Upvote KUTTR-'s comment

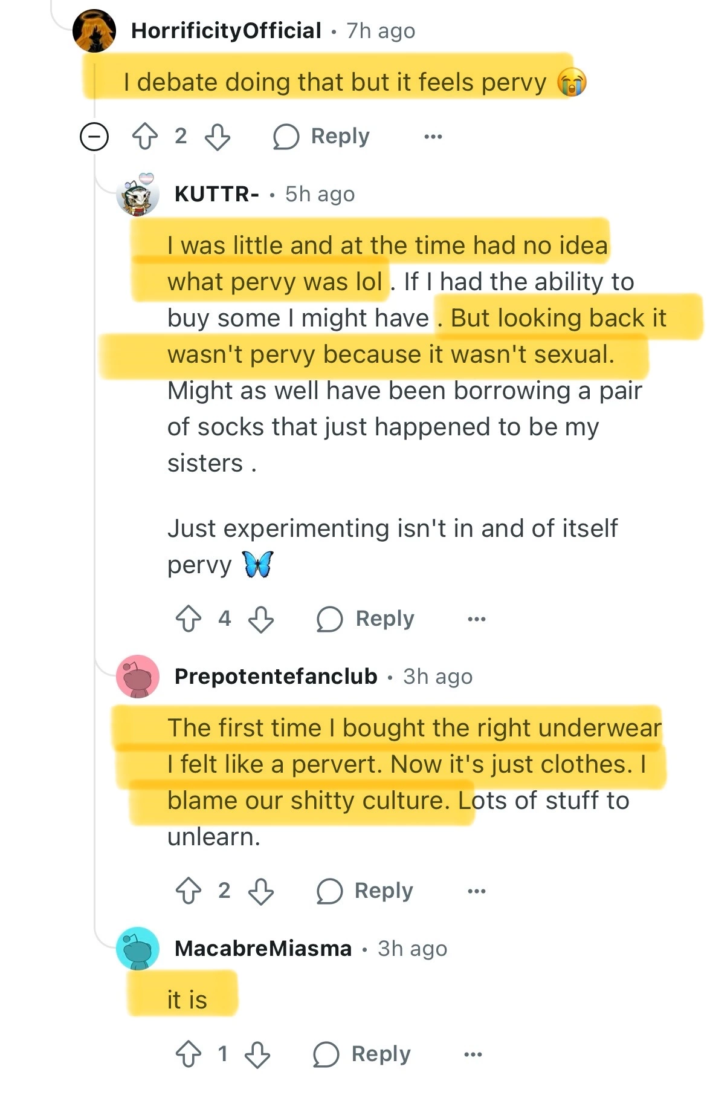pos(189,619)
